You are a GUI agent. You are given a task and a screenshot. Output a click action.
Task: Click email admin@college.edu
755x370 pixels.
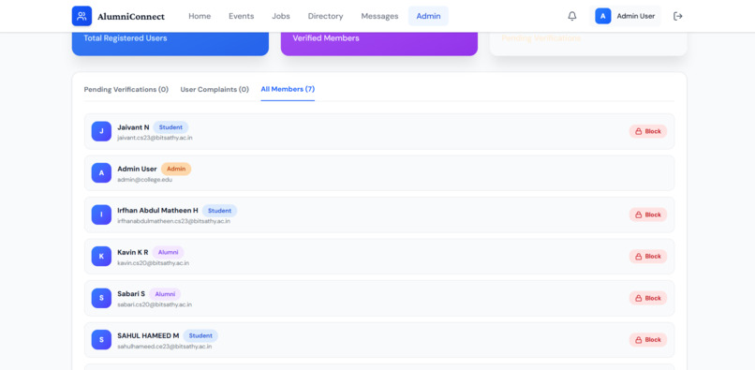point(144,180)
